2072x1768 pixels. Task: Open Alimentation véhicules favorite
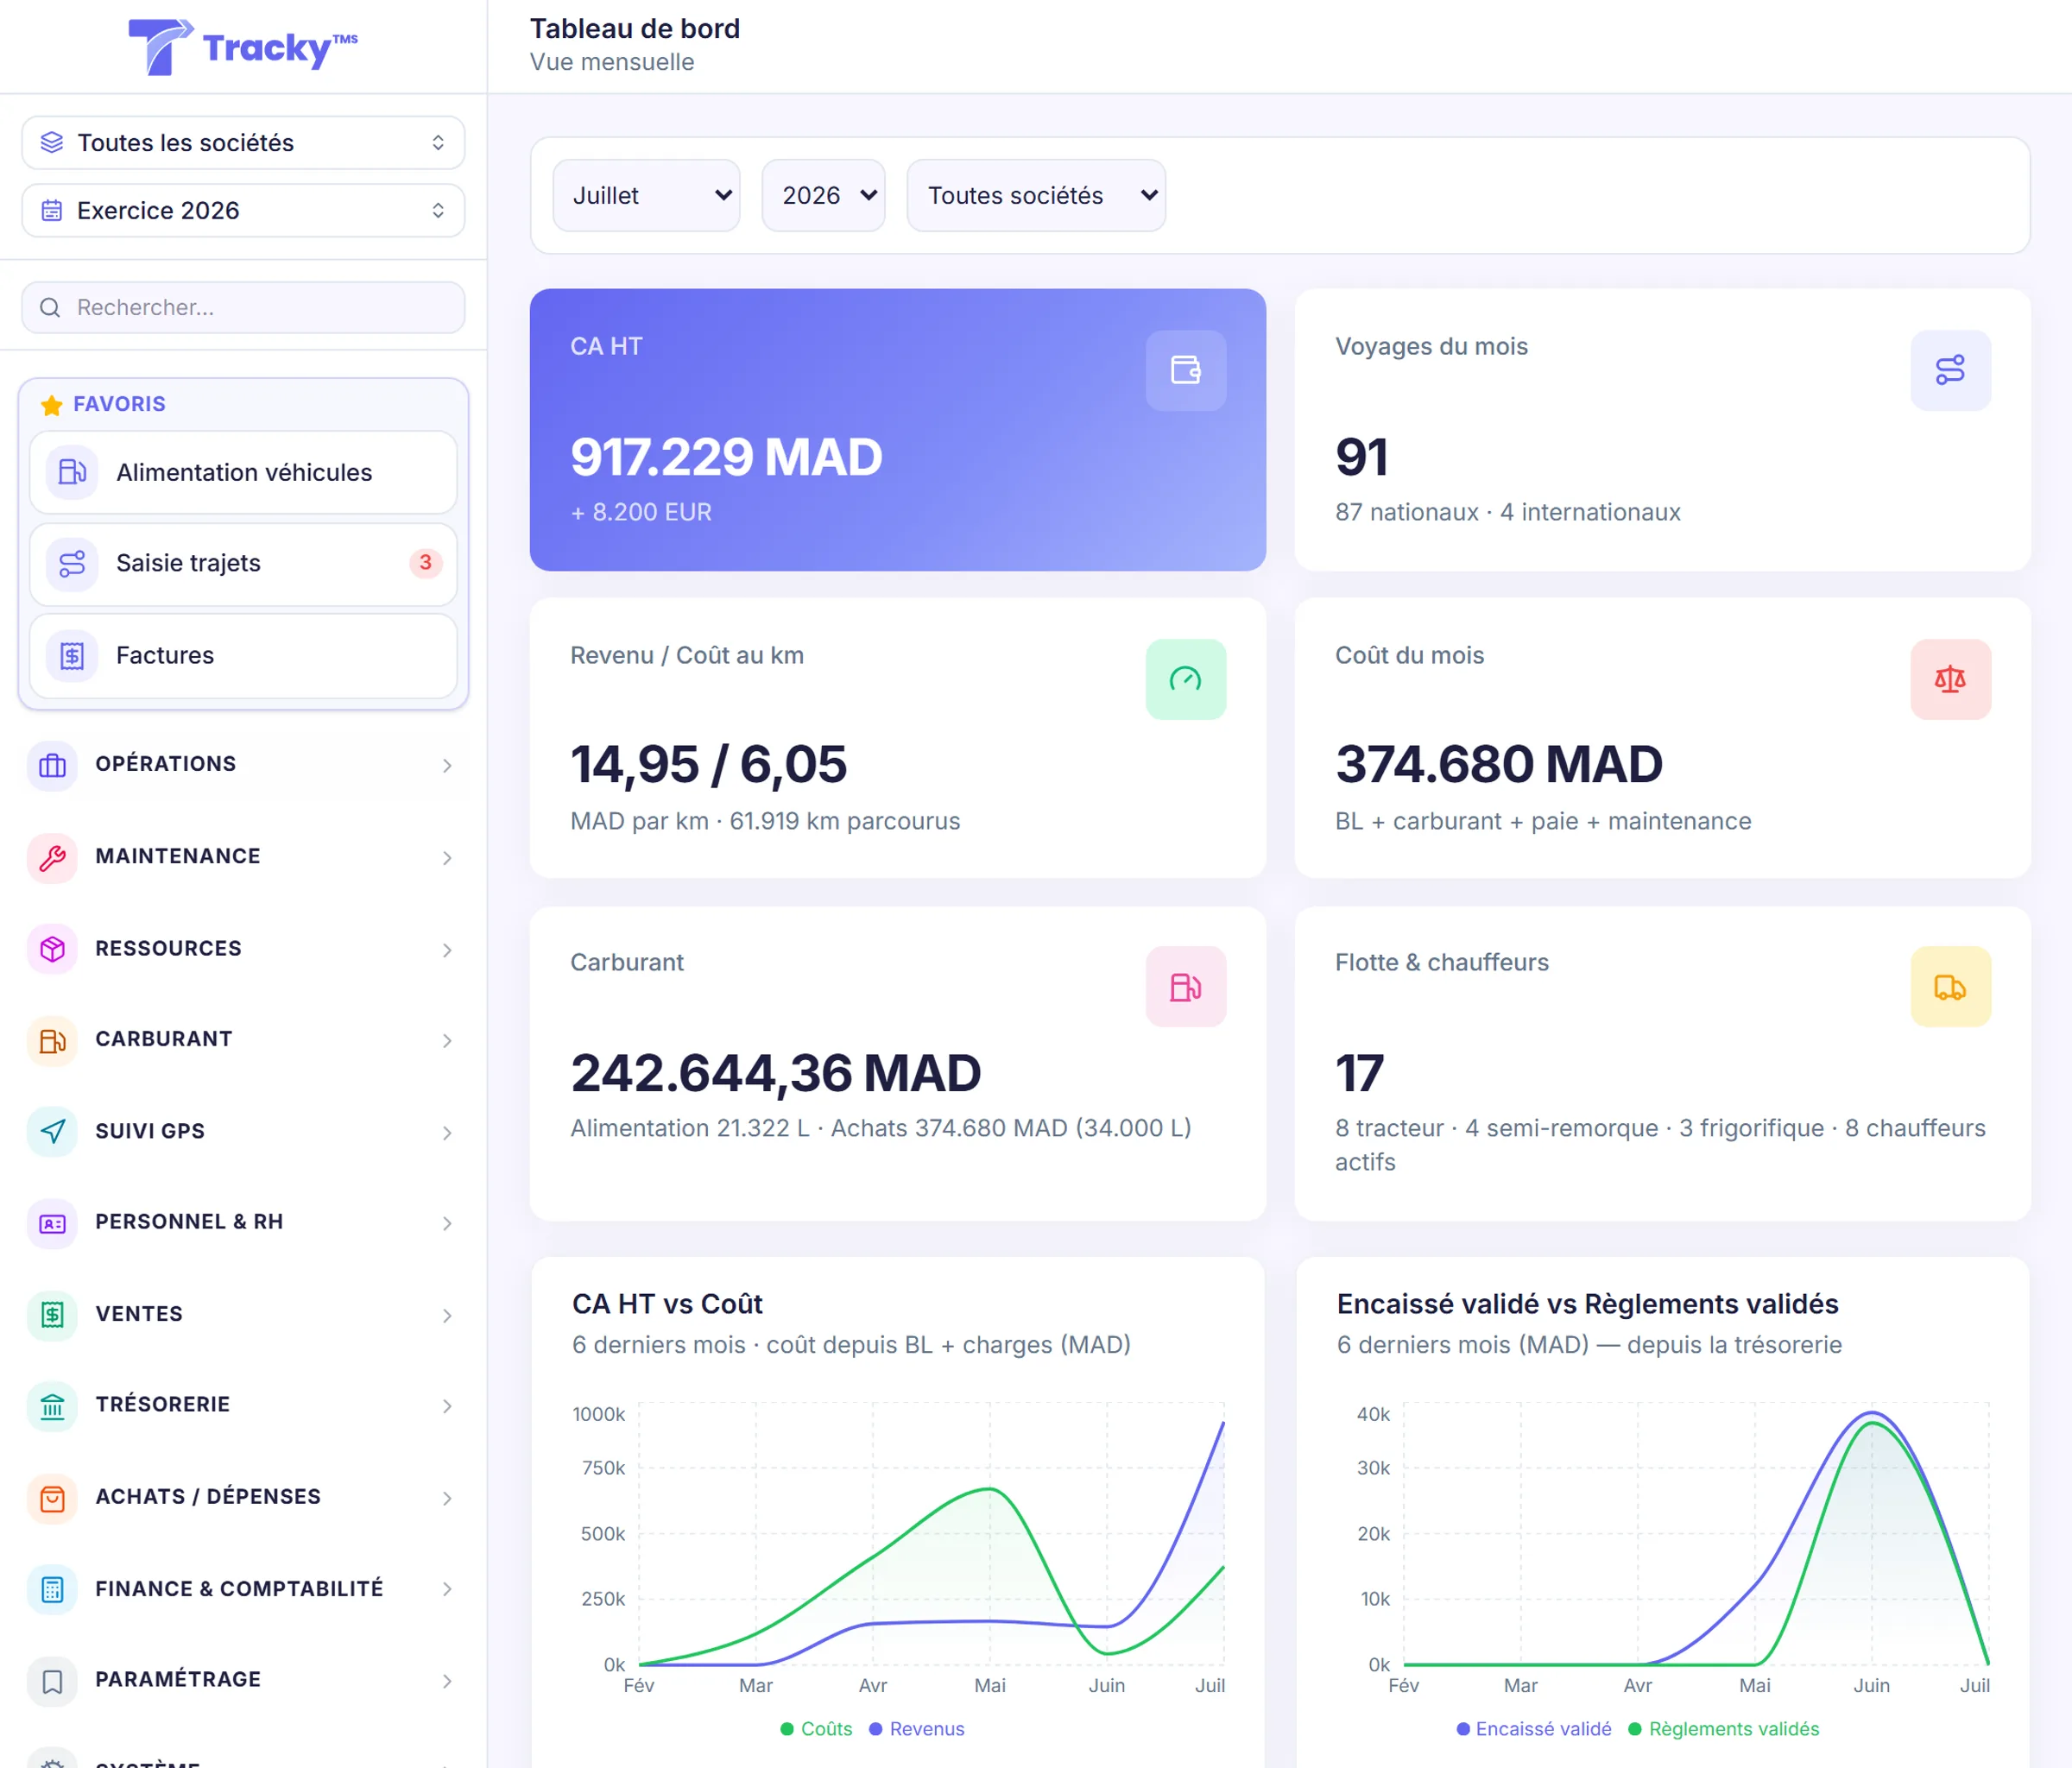coord(243,472)
